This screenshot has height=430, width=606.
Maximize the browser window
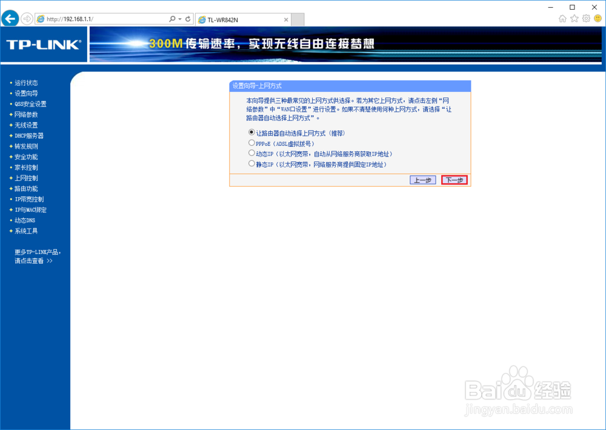click(x=573, y=7)
